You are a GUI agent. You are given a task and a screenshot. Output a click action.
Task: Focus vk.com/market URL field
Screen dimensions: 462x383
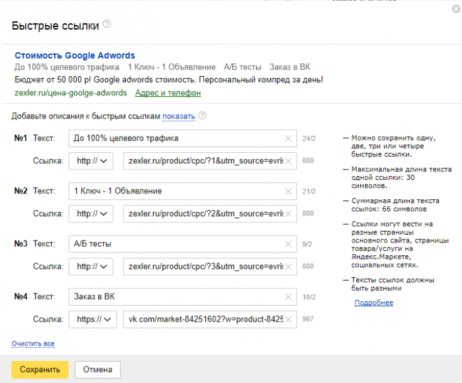(x=210, y=319)
